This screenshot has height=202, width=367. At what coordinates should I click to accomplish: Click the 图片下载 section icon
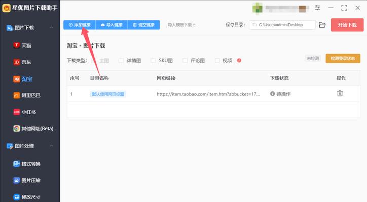[x=10, y=28]
